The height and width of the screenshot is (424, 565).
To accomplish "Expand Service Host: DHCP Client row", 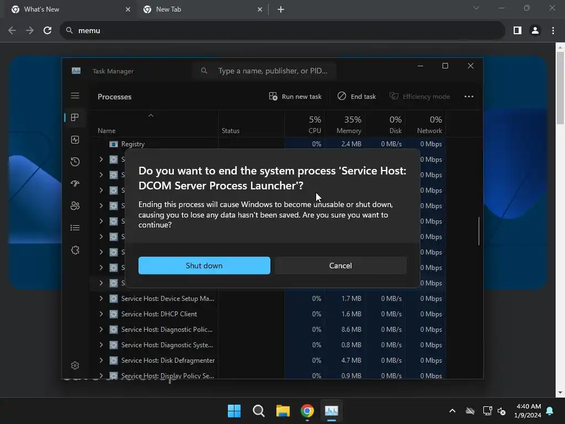I will (x=102, y=314).
